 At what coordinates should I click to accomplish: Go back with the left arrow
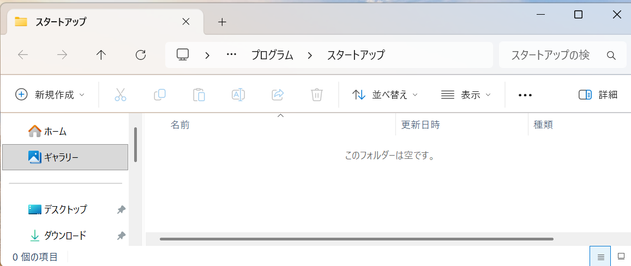(23, 55)
